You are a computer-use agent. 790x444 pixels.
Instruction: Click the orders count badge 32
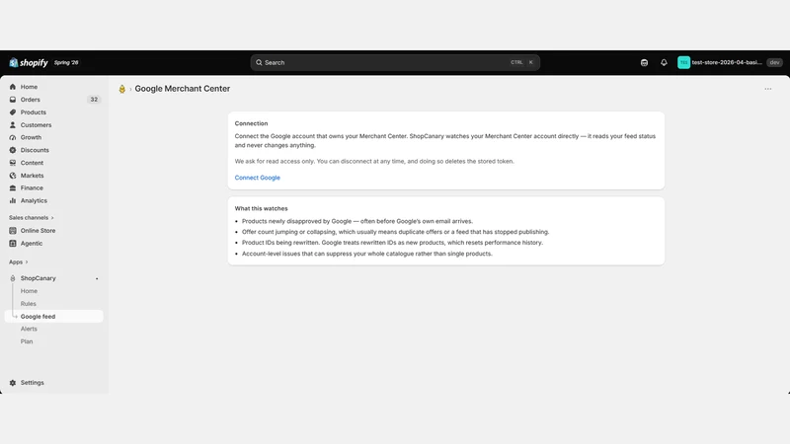94,100
